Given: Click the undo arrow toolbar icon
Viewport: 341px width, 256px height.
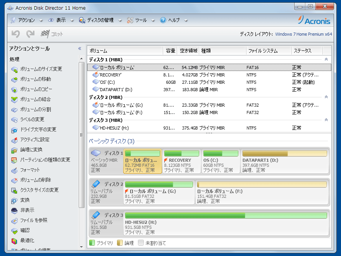Looking at the screenshot, I should pos(16,34).
